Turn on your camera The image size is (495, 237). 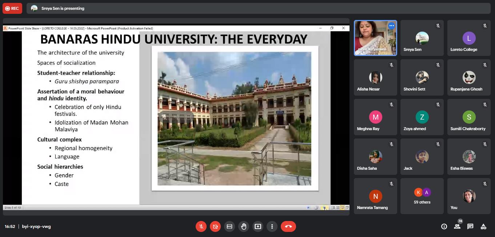(215, 226)
